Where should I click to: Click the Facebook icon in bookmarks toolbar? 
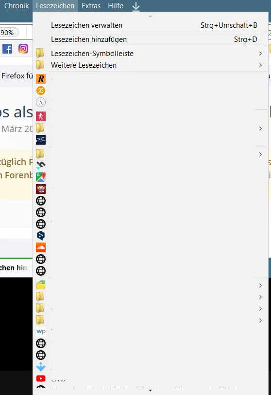click(x=7, y=49)
